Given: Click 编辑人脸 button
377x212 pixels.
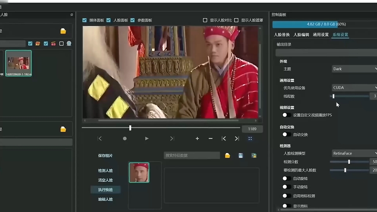Looking at the screenshot, I should tap(105, 199).
